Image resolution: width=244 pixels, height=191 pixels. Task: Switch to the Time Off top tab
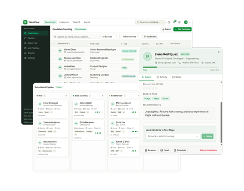(x=76, y=22)
